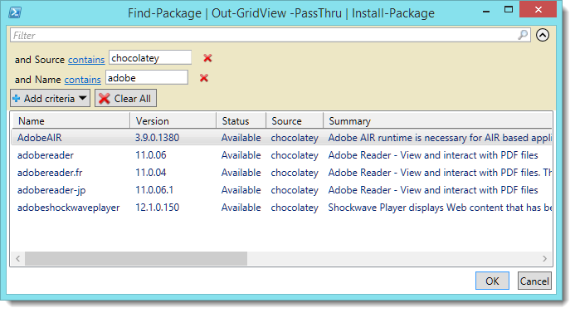Select the AdobeAIR package row
The image size is (575, 313).
tap(281, 138)
